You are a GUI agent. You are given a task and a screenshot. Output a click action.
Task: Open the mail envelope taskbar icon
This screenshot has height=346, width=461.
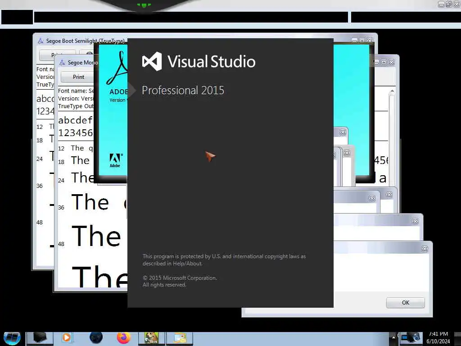(180, 338)
